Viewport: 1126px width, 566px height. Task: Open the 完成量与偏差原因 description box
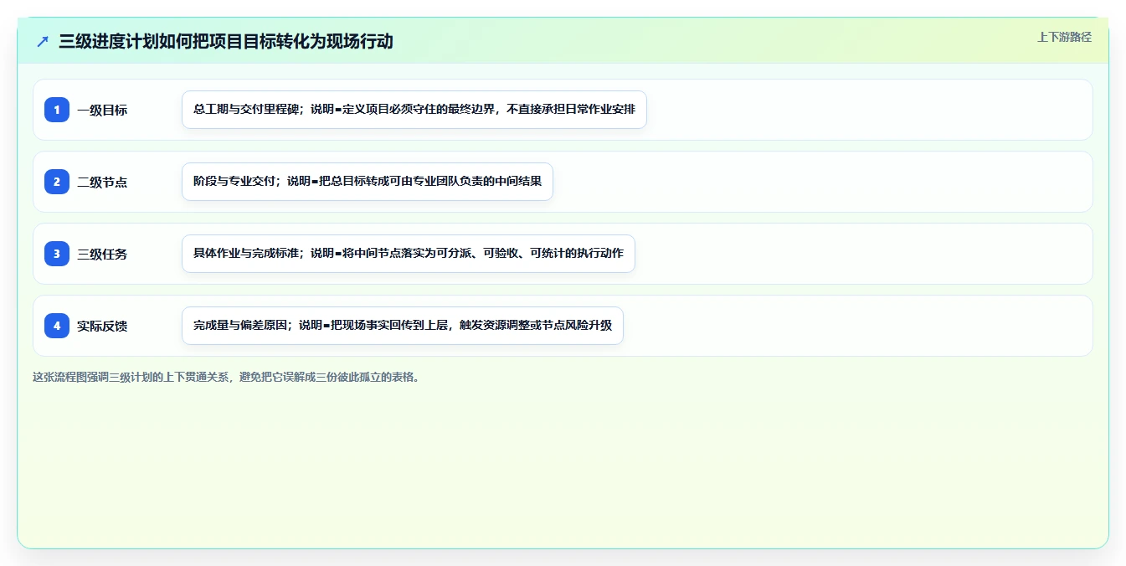coord(403,326)
